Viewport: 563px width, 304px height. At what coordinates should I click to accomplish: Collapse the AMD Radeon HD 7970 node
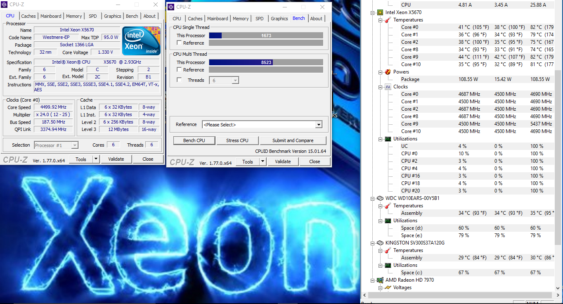[372, 280]
